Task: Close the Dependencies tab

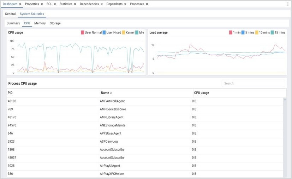Action: 102,4
